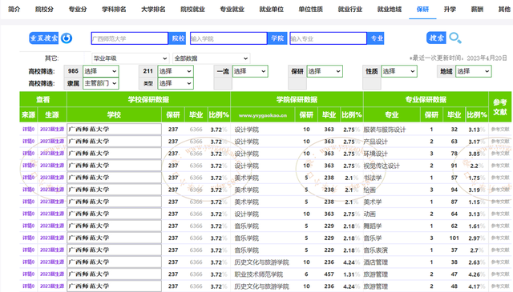Click 广西师范大学 school field in 视觉传达设计 row
Viewport: 513px width, 292px height.
[x=114, y=166]
